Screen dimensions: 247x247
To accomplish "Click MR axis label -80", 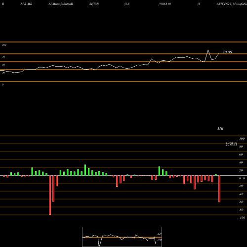I will coord(241,210).
